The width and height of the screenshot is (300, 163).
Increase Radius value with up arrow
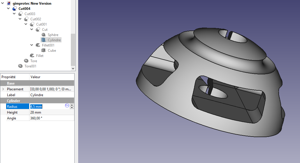[x=72, y=105]
